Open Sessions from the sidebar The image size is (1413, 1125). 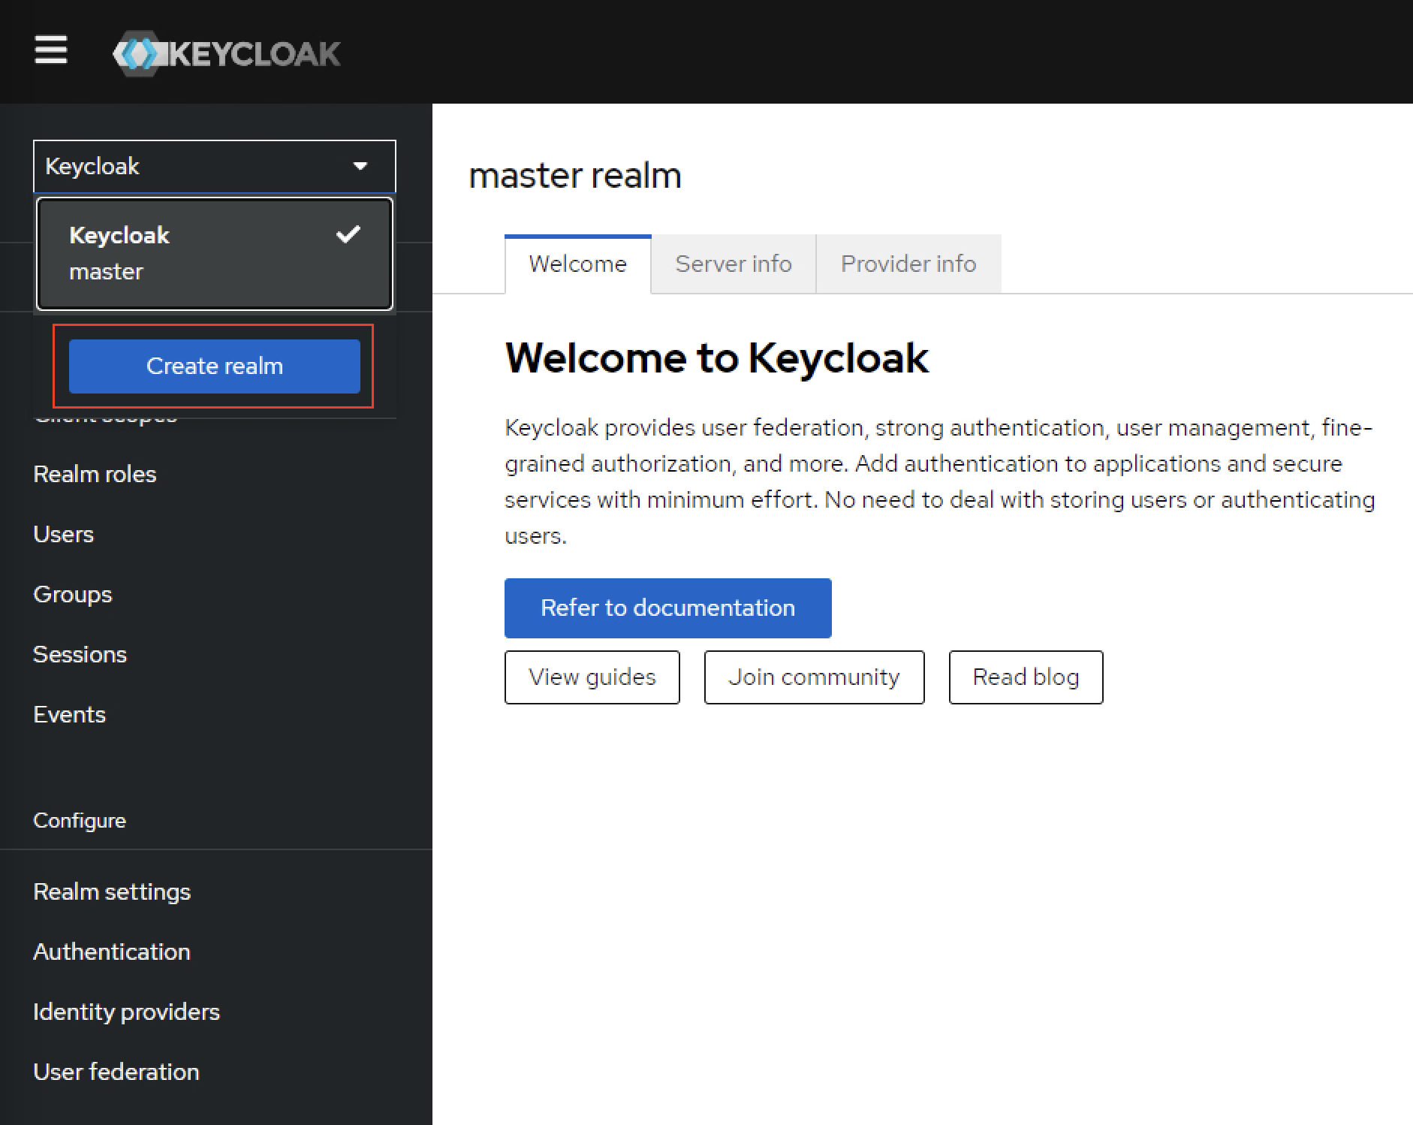coord(80,654)
